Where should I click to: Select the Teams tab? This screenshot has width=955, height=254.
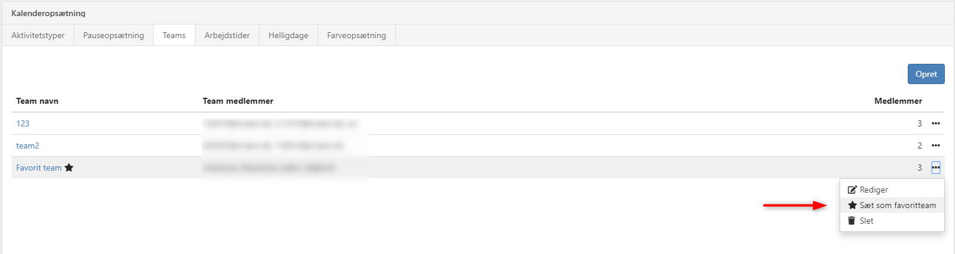pyautogui.click(x=174, y=35)
